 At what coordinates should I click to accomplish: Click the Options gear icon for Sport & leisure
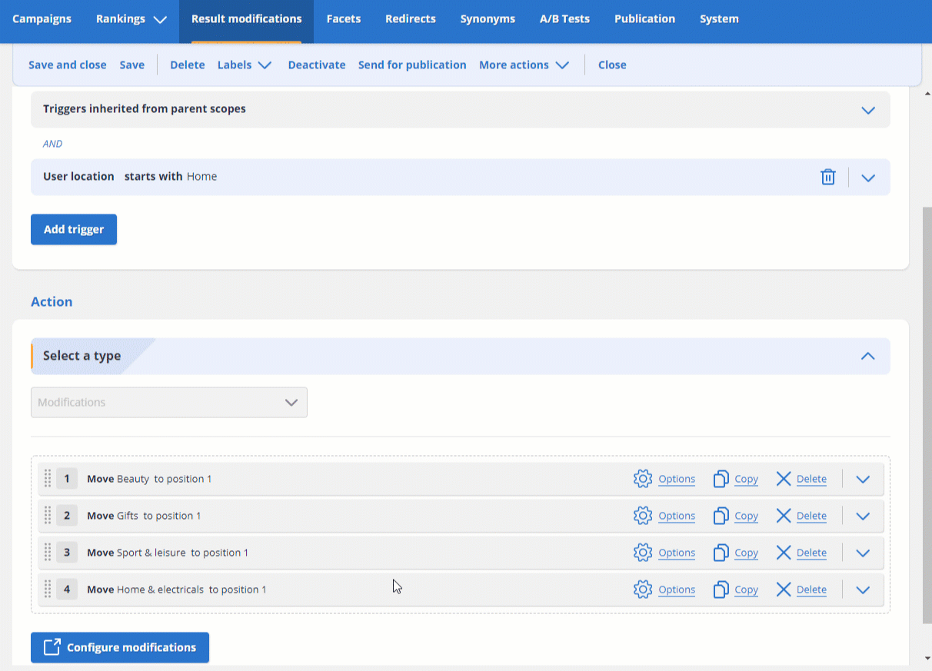(643, 553)
